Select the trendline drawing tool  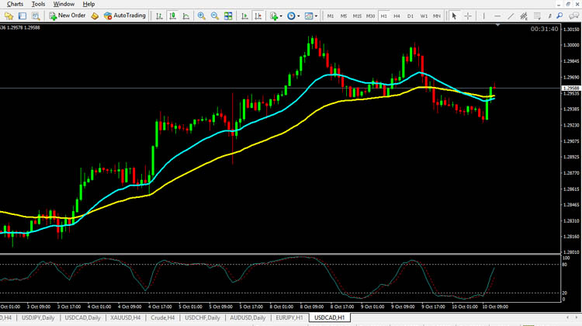[511, 16]
